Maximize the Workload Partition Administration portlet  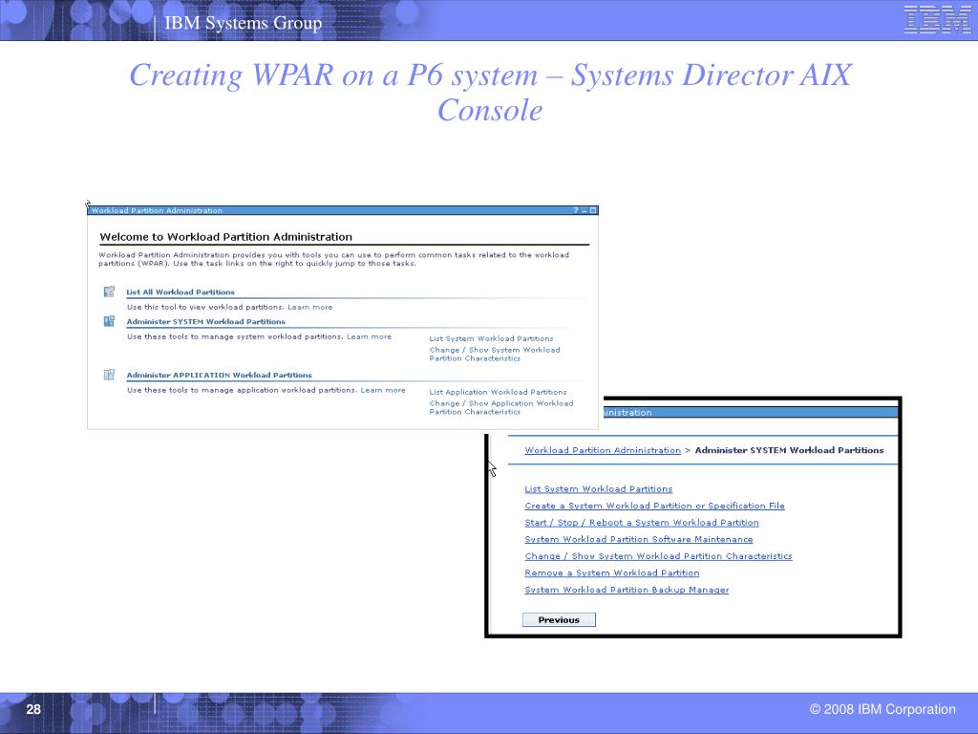tap(593, 210)
